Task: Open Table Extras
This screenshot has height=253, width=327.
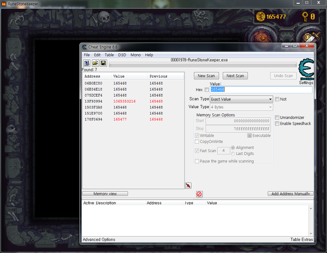Action: pos(302,239)
